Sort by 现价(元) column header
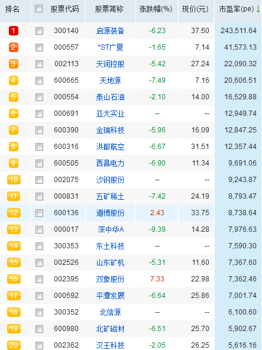This screenshot has width=262, height=350. (195, 9)
